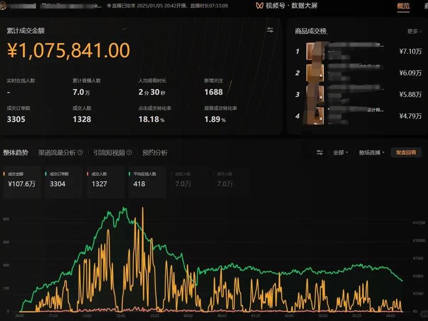Click the rank 2 product thumbnail
Image resolution: width=428 pixels, height=321 pixels.
tap(315, 73)
